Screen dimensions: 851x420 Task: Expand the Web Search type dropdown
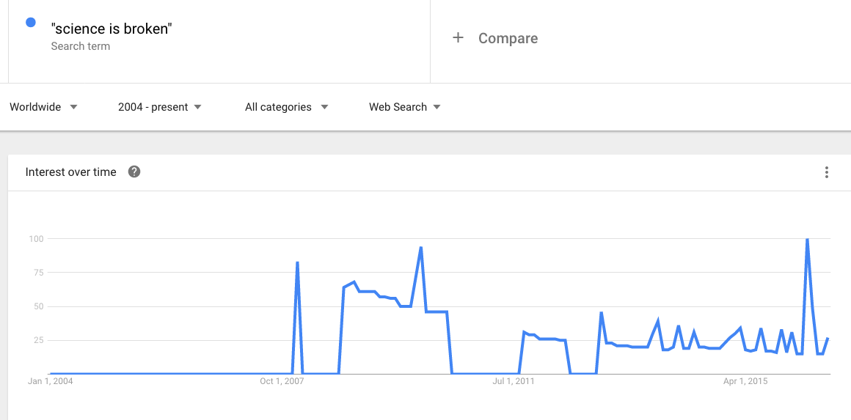[x=404, y=107]
